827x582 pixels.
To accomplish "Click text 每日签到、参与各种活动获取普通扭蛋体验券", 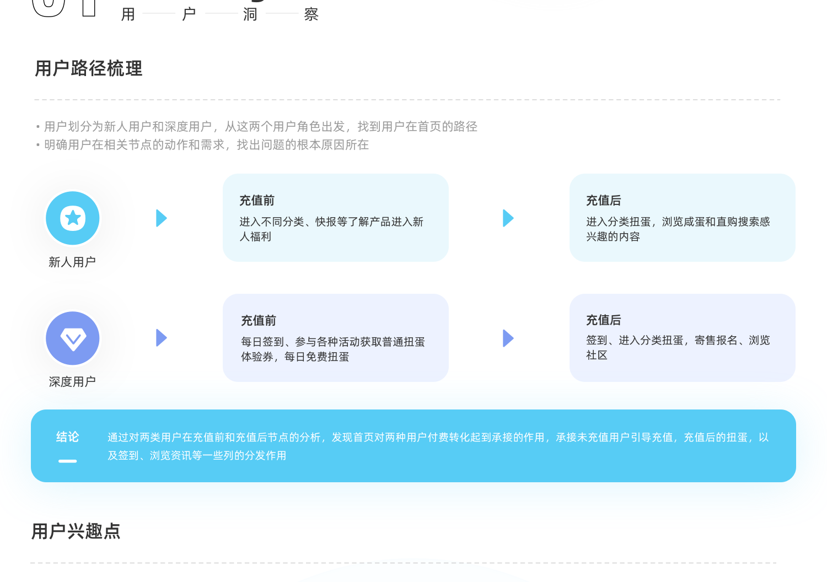I will tap(333, 349).
